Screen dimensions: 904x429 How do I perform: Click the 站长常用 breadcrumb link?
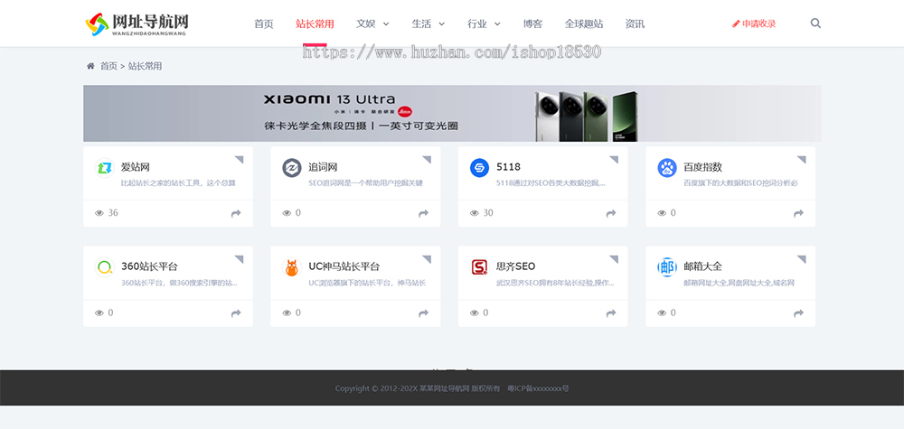tap(145, 66)
